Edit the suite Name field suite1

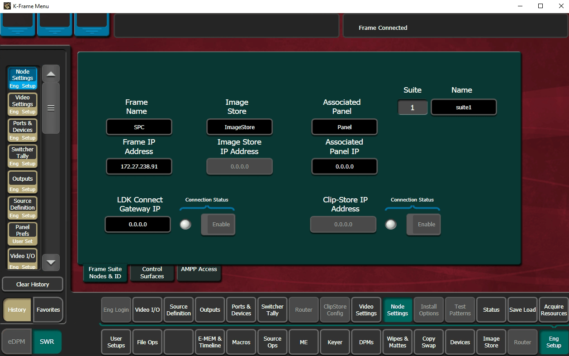pos(464,108)
